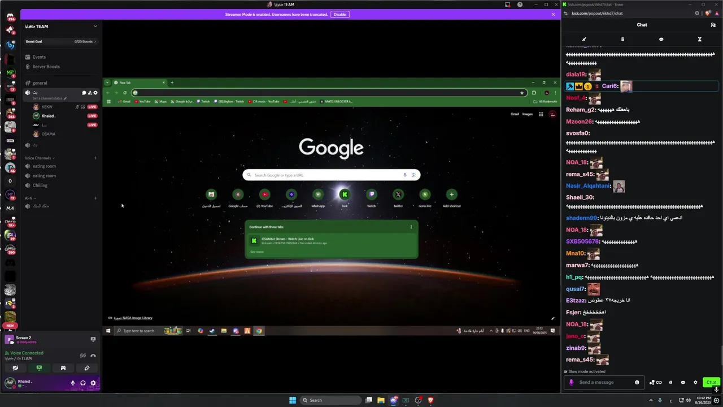Open Continue with these tabs options
This screenshot has height=407, width=723.
pyautogui.click(x=411, y=227)
